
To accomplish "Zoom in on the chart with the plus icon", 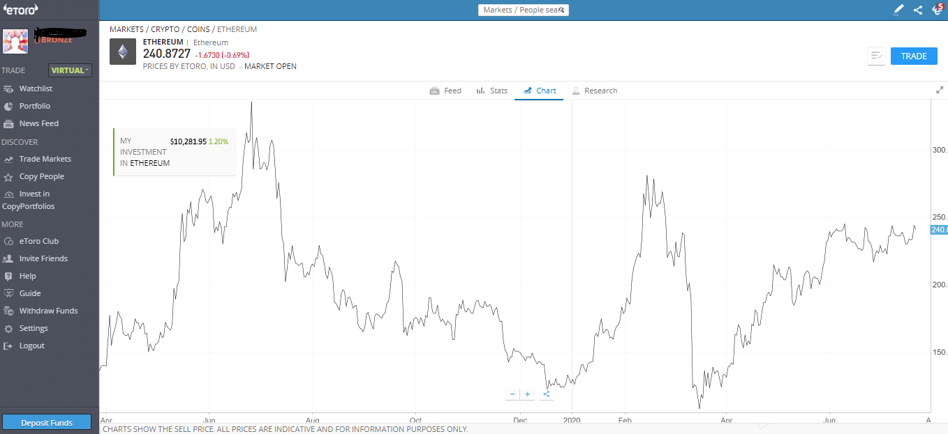I will (528, 394).
